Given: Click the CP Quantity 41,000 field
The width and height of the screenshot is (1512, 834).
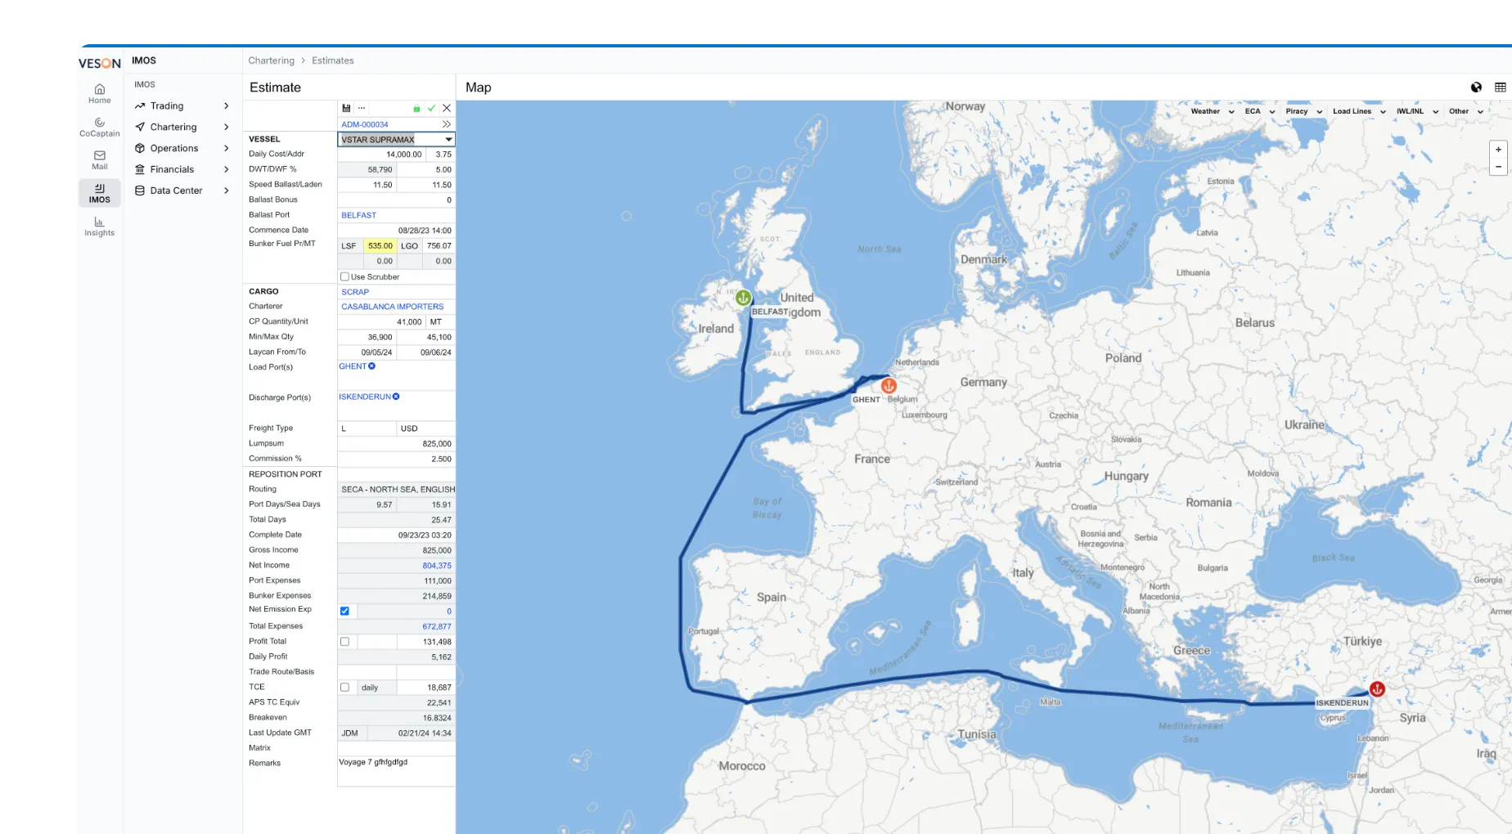Looking at the screenshot, I should (380, 322).
